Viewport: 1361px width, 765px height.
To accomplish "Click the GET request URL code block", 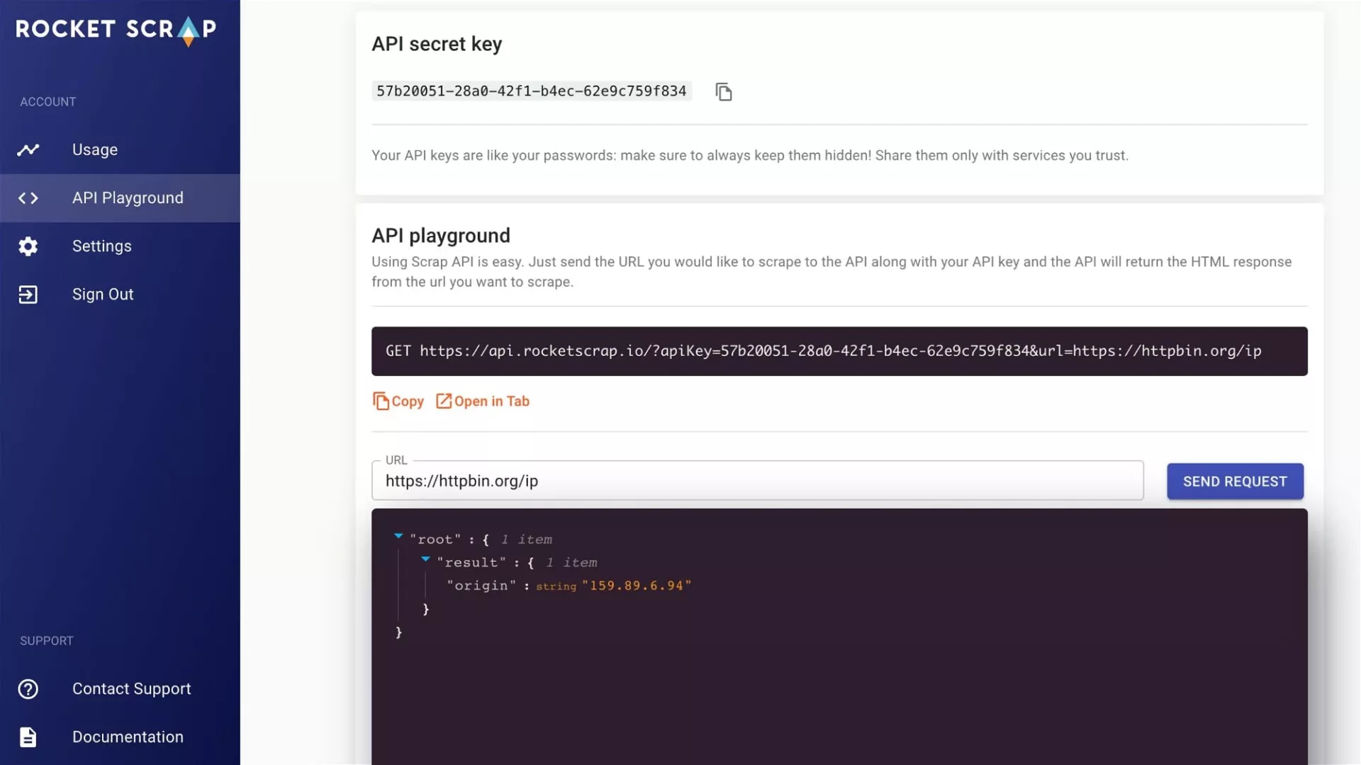I will pyautogui.click(x=839, y=351).
